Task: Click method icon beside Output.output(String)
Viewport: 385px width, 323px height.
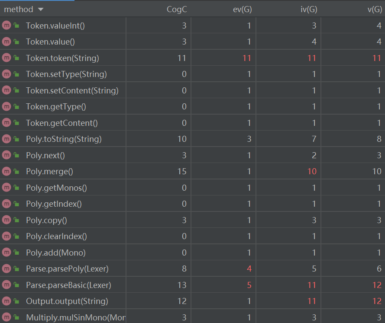Action: [x=6, y=301]
